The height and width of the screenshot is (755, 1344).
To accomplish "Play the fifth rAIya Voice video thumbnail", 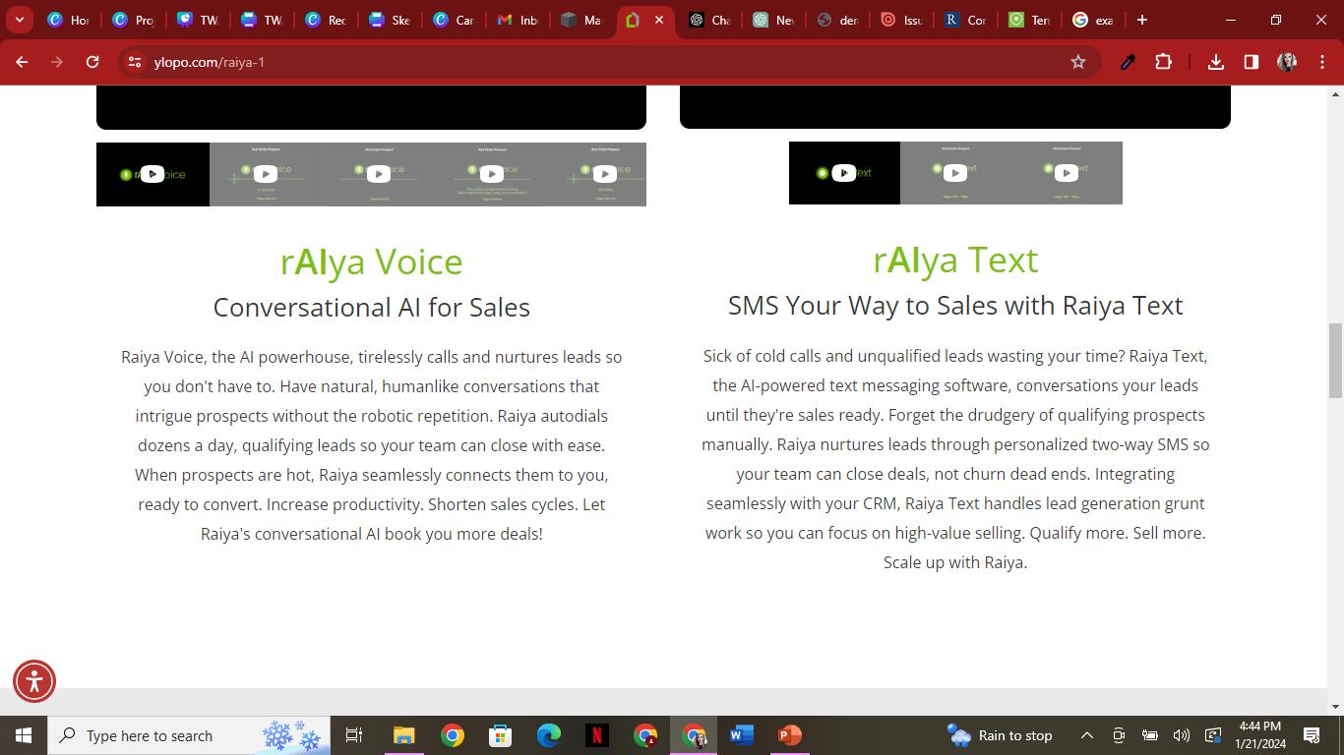I will (604, 174).
